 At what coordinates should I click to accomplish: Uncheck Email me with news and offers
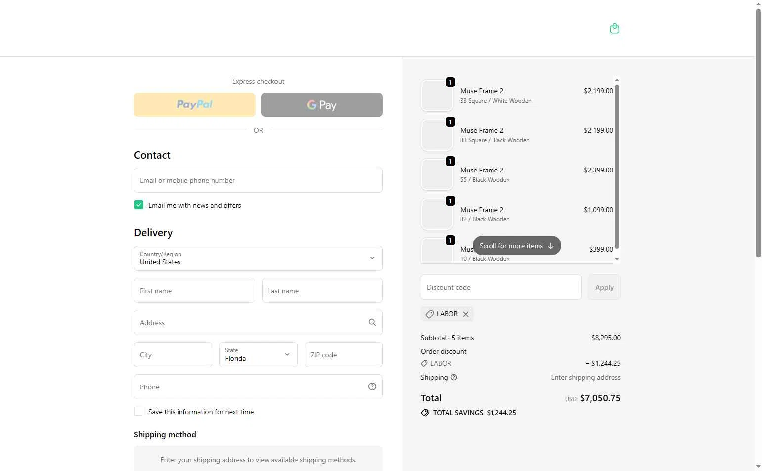coord(139,205)
